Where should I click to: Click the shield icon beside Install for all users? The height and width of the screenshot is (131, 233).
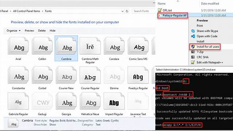(x=193, y=47)
